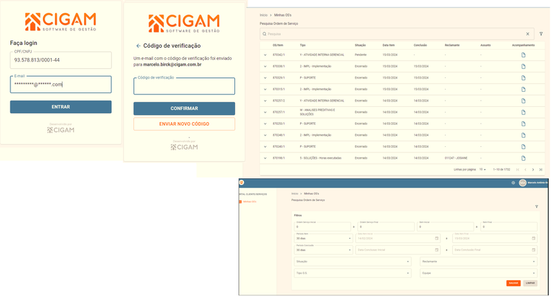
Task: Expand the row with Pendente status
Action: [265, 55]
